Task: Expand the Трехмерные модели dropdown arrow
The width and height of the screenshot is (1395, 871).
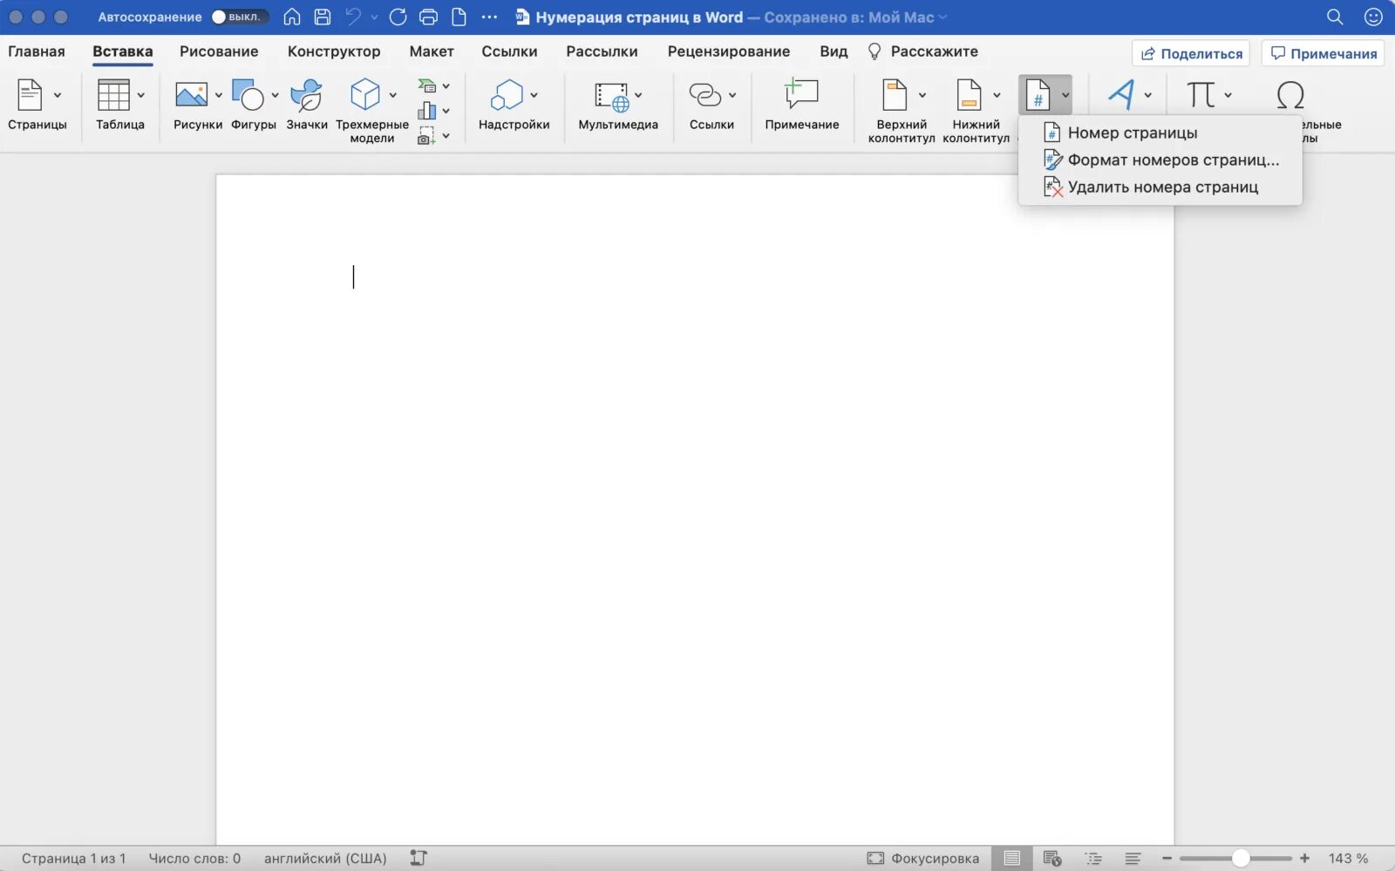Action: pos(393,95)
